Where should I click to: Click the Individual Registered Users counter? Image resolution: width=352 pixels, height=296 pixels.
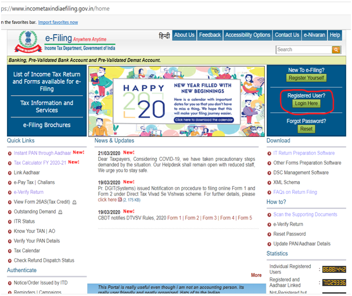334,269
